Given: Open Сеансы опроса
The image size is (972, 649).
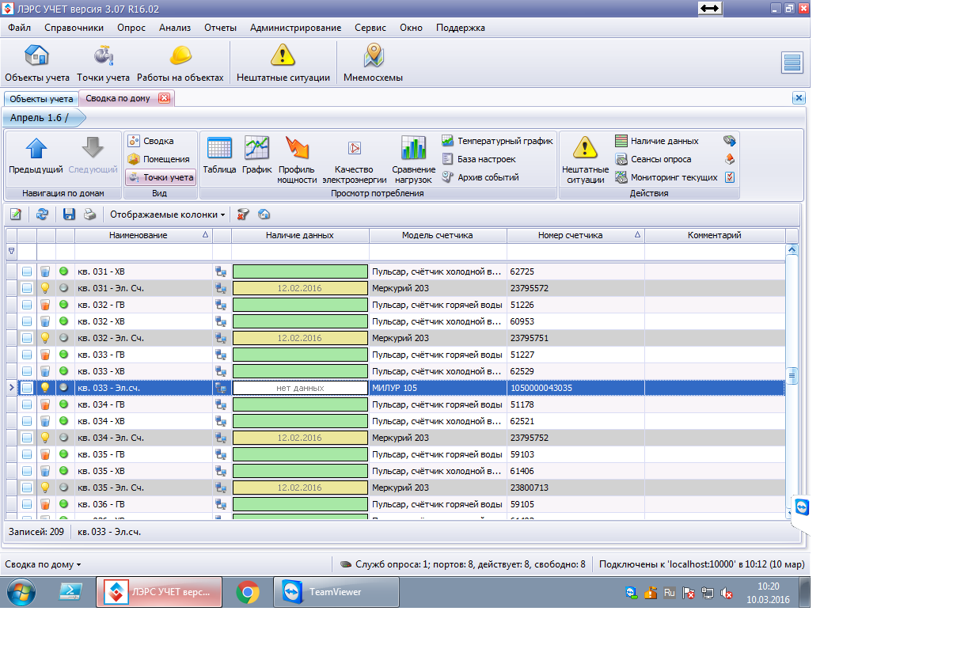Looking at the screenshot, I should [x=653, y=159].
